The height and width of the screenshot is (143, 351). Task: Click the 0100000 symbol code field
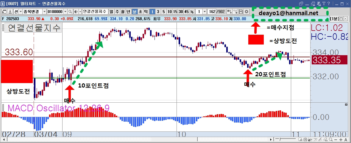(x=55, y=12)
